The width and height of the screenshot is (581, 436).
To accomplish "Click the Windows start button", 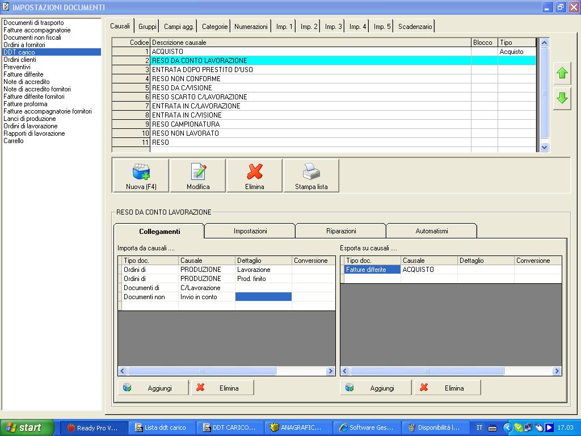I will [27, 427].
